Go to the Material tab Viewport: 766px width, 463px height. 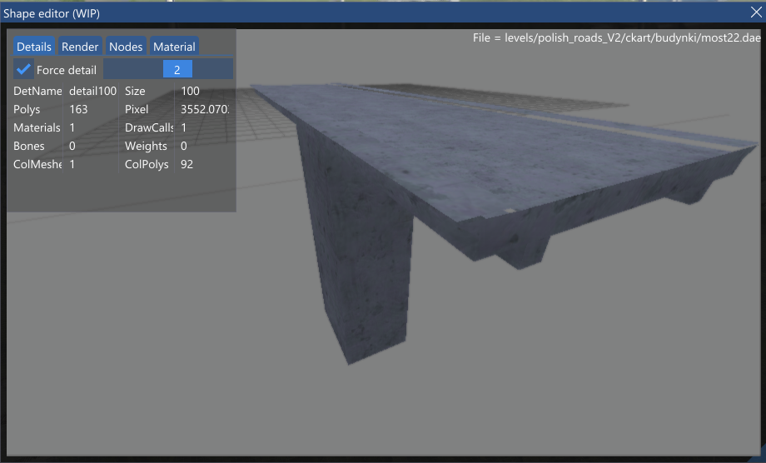(x=174, y=47)
